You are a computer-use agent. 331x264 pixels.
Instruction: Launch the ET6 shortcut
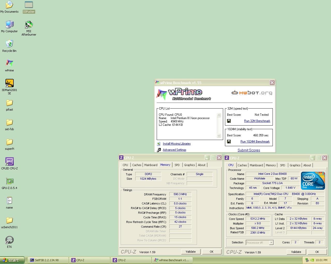click(9, 242)
